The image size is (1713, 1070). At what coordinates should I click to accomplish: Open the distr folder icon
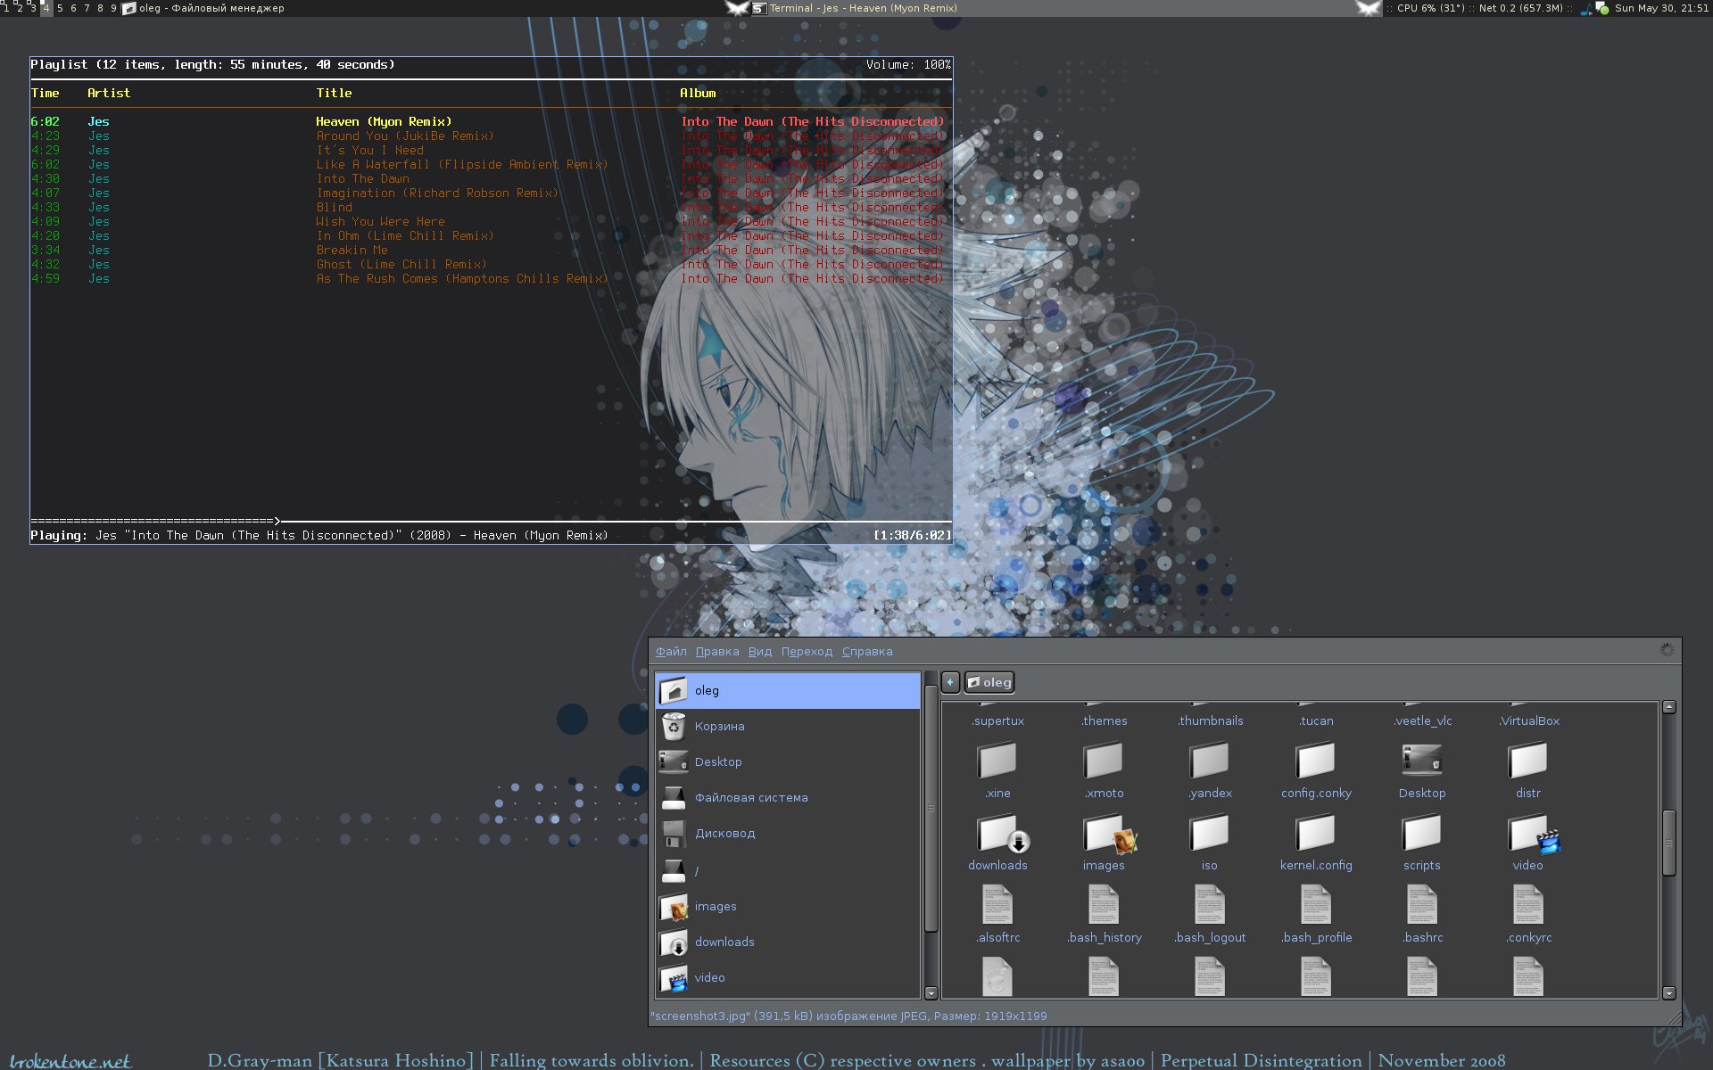[1527, 761]
